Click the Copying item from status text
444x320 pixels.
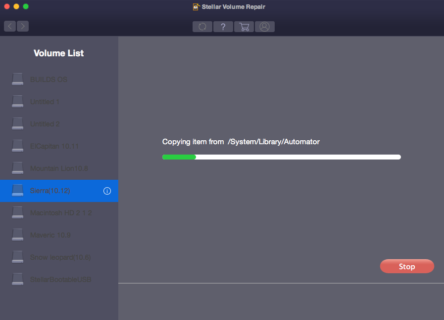tap(241, 142)
